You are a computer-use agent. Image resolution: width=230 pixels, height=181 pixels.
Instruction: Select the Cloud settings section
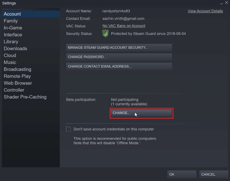click(x=10, y=55)
